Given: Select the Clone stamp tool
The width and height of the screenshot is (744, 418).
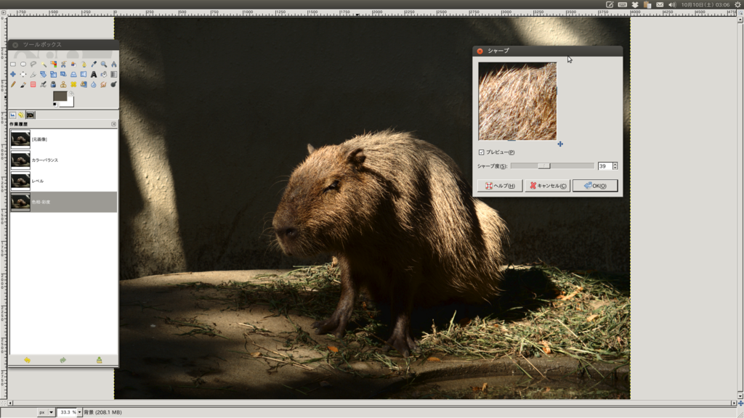Looking at the screenshot, I should click(63, 84).
